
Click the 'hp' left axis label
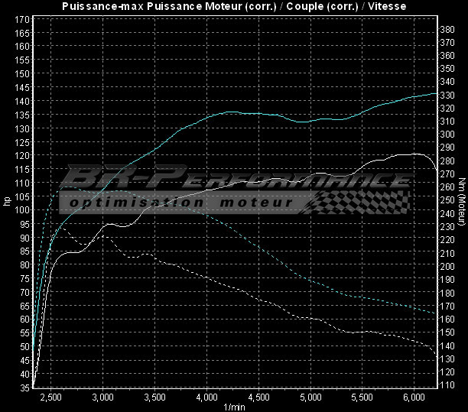point(7,202)
